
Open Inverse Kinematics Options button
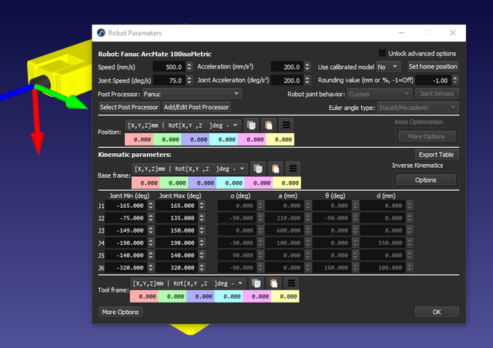(x=426, y=180)
